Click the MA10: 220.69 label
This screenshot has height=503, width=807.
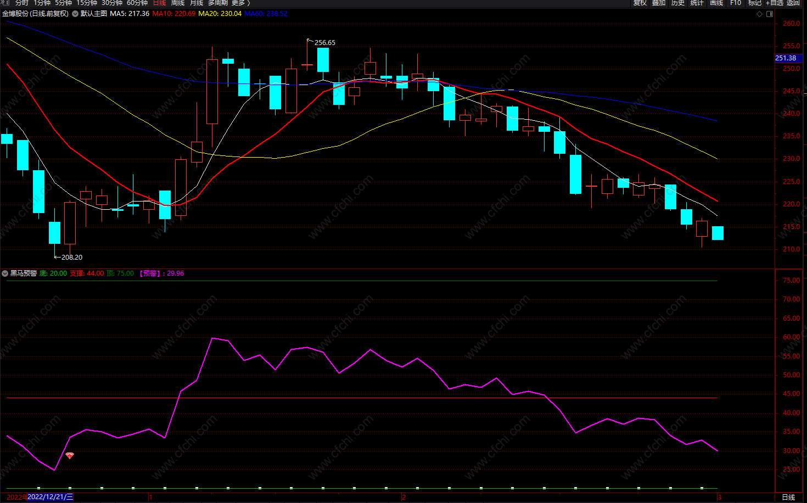[173, 14]
